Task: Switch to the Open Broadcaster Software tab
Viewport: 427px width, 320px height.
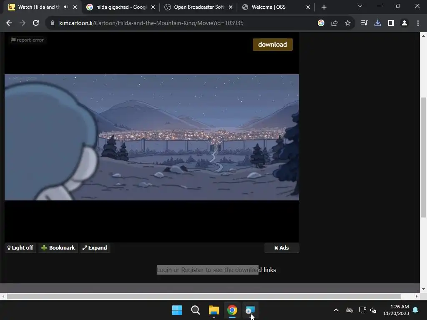Action: (x=199, y=7)
